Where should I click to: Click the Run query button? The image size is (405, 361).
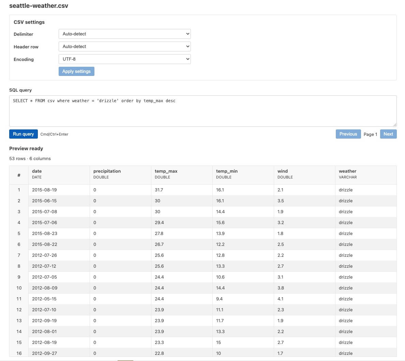24,134
